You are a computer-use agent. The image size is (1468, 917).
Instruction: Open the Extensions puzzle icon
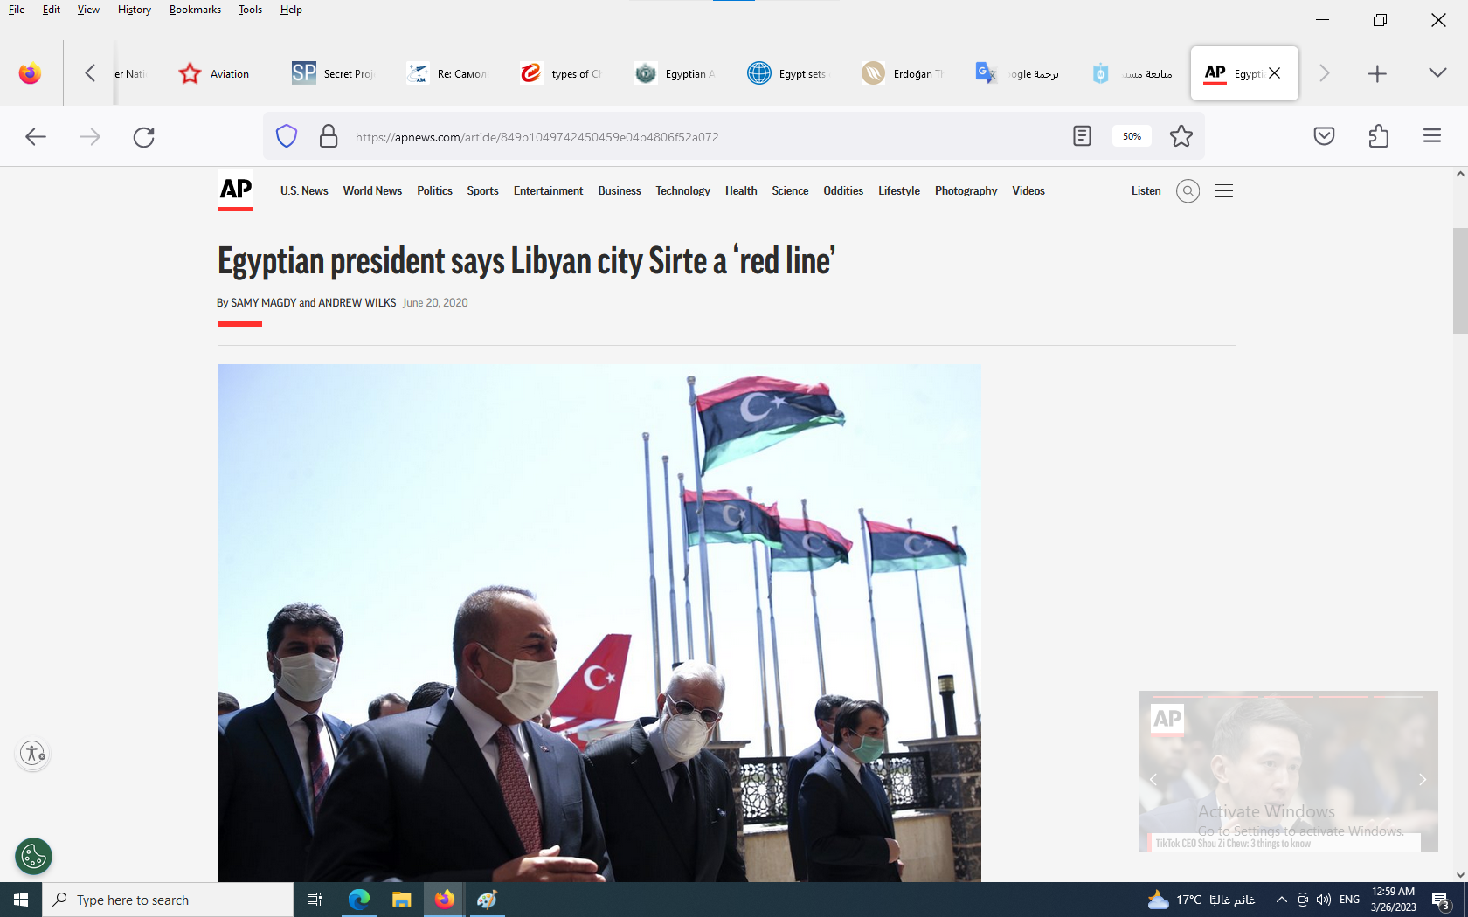click(x=1378, y=136)
